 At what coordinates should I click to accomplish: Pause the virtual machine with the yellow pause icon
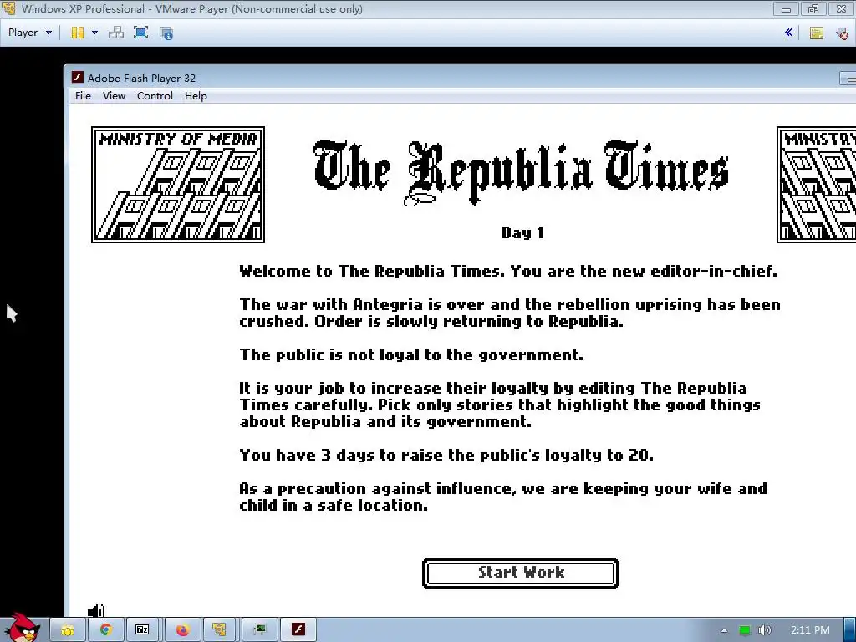tap(78, 33)
